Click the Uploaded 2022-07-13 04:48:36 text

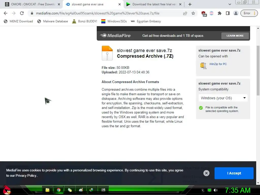coord(125,72)
